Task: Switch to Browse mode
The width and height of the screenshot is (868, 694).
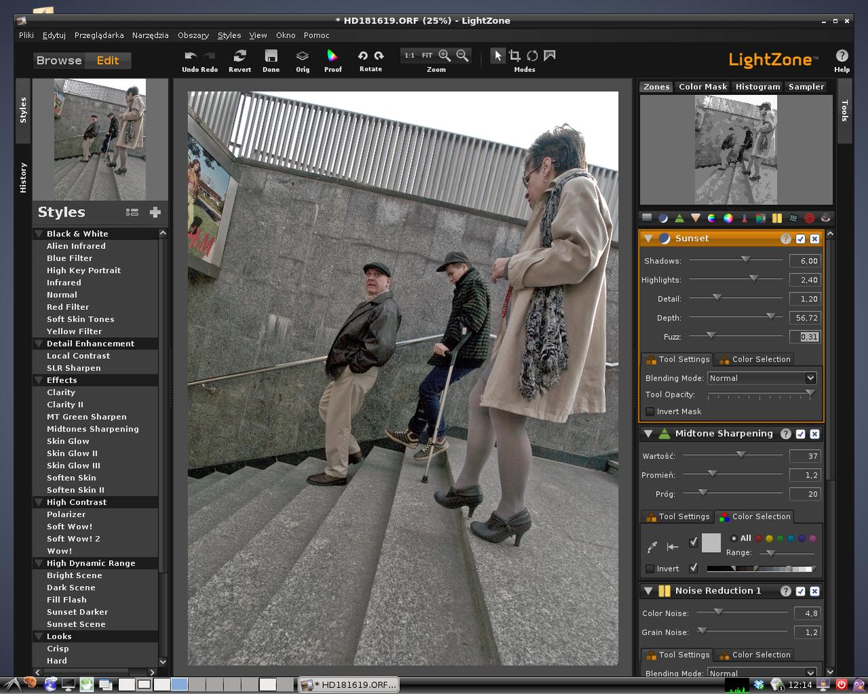Action: (x=59, y=60)
